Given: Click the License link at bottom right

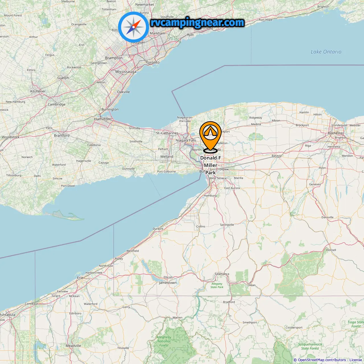Looking at the screenshot, I should (355, 360).
